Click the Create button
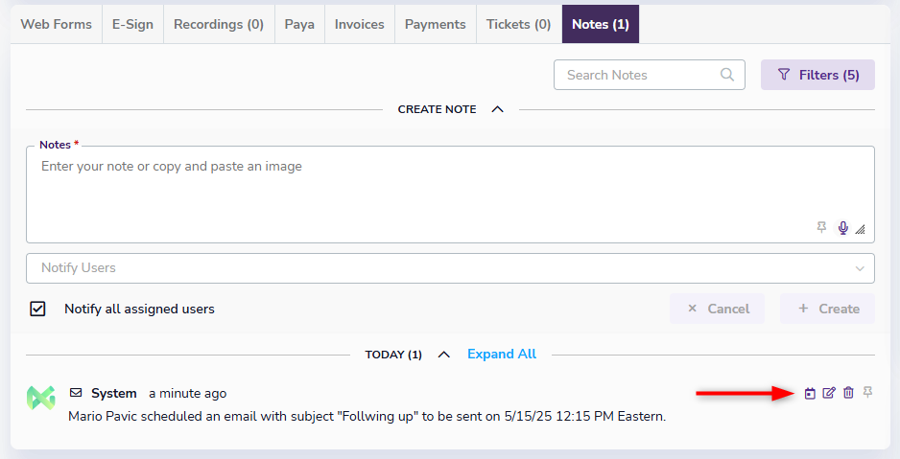Image resolution: width=900 pixels, height=459 pixels. pos(827,309)
